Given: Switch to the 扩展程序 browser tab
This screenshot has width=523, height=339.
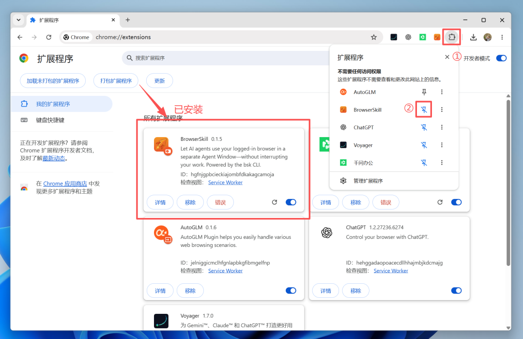Looking at the screenshot, I should tap(73, 20).
